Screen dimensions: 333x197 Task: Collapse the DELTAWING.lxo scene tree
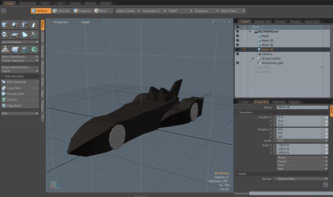(x=250, y=31)
